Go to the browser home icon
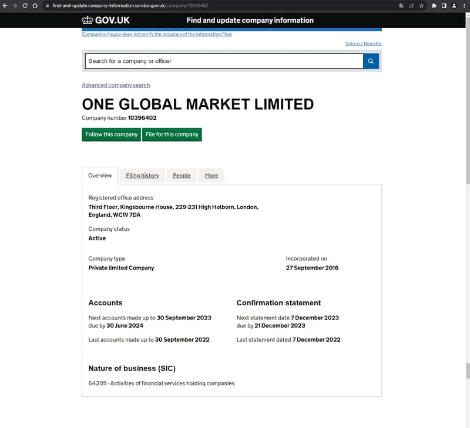 click(x=35, y=6)
